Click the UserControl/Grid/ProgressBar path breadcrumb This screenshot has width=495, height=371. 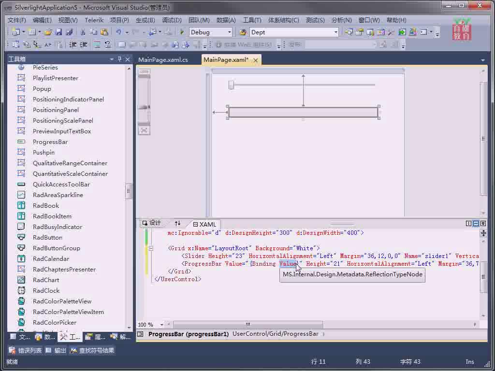click(x=275, y=334)
